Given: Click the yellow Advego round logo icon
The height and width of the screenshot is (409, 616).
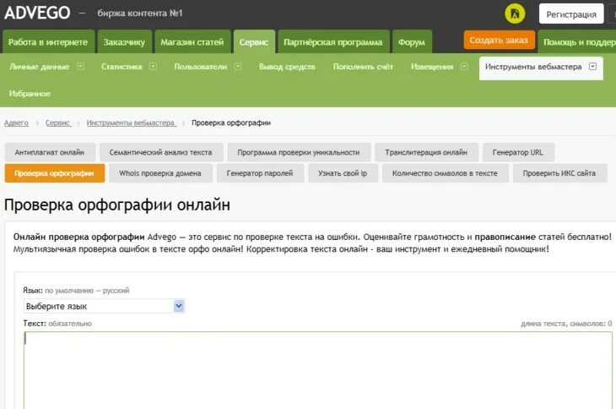Looking at the screenshot, I should [x=515, y=14].
